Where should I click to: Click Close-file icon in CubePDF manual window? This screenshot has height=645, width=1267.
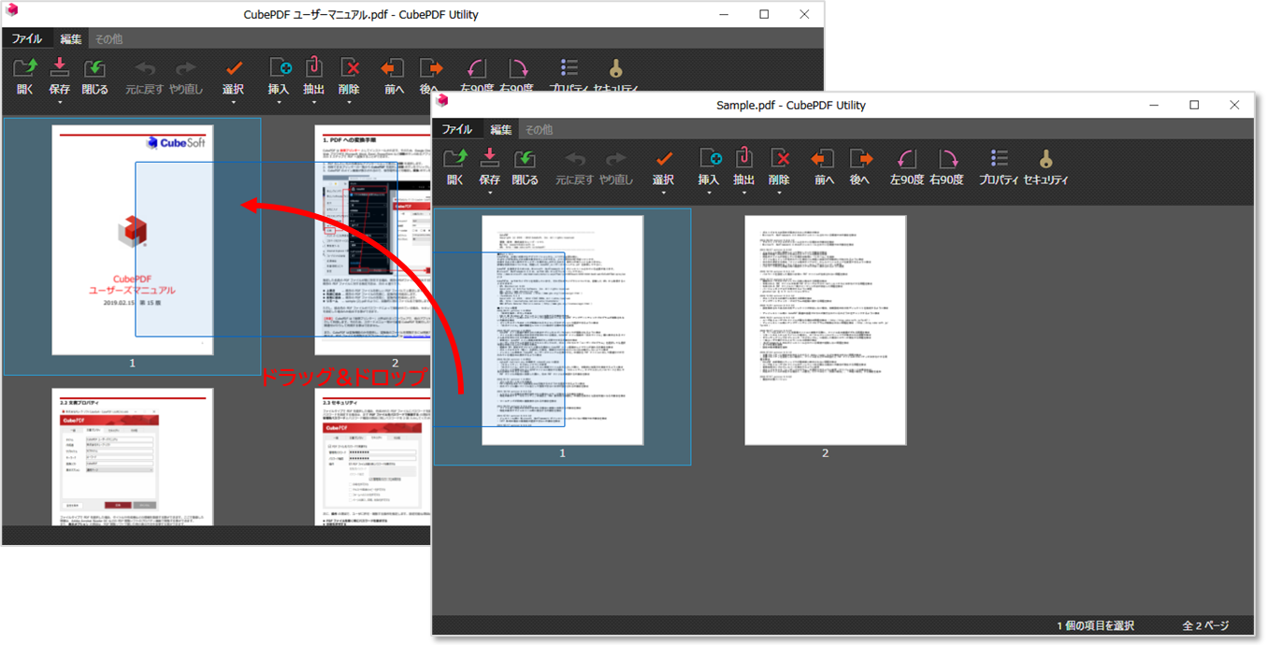(94, 68)
